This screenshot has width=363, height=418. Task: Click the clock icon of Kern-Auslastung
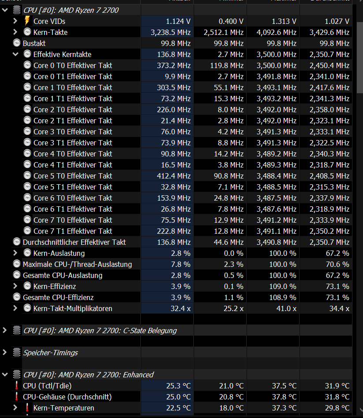pos(27,253)
